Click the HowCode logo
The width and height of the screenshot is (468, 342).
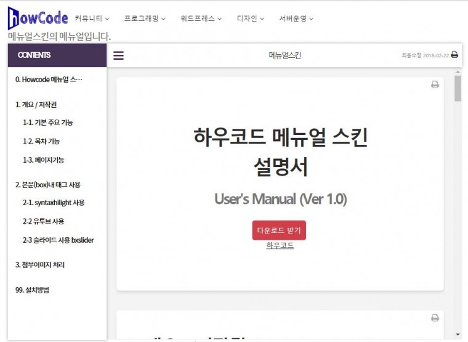tap(38, 18)
